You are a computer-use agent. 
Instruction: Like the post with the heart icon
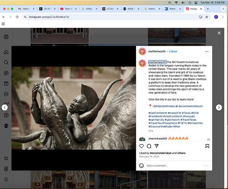tap(141, 146)
